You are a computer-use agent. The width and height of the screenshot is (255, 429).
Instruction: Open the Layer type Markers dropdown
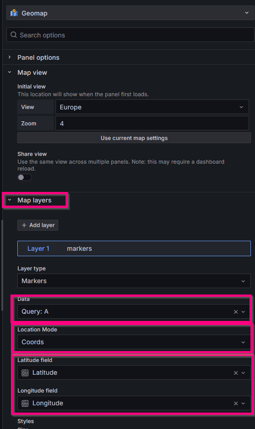coord(134,281)
